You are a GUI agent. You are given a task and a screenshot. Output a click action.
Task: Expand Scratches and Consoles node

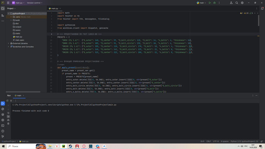[8, 47]
